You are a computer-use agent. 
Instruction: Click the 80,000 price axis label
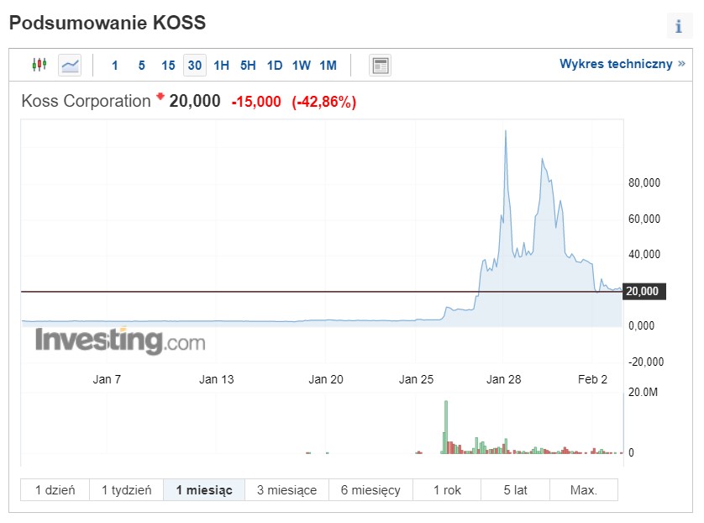(x=644, y=182)
